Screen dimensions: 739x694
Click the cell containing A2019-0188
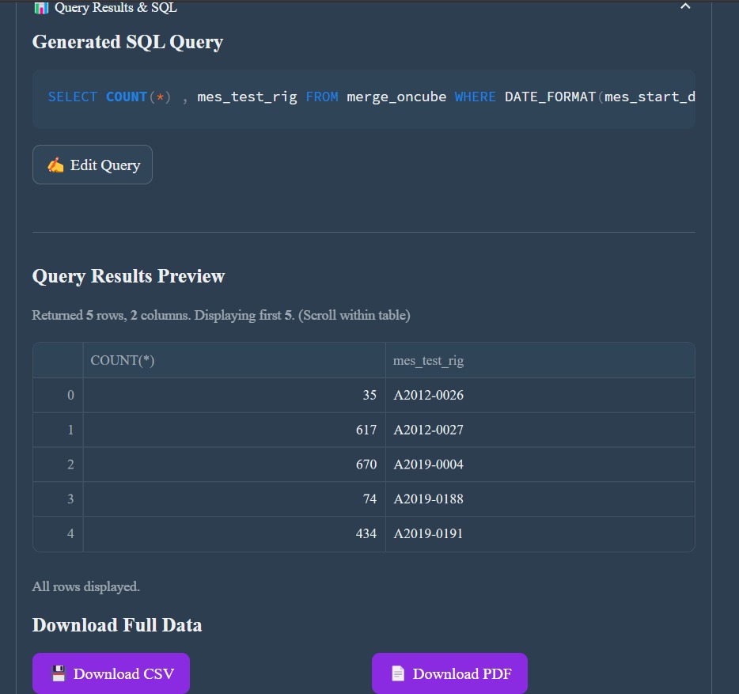point(428,499)
